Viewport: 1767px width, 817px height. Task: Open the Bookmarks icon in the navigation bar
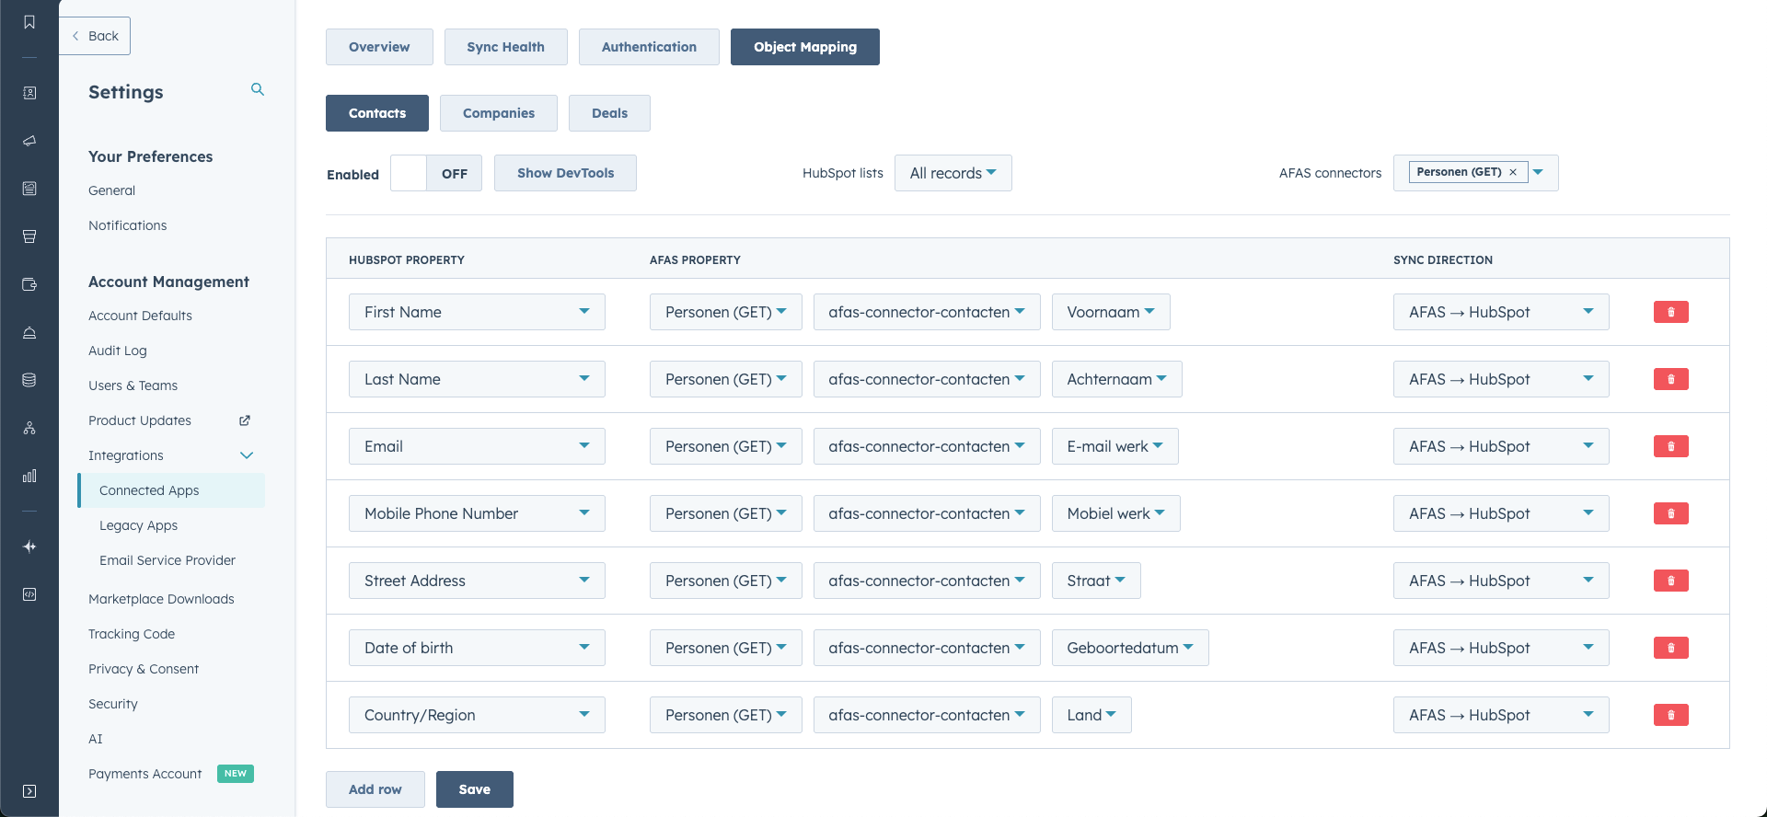29,22
